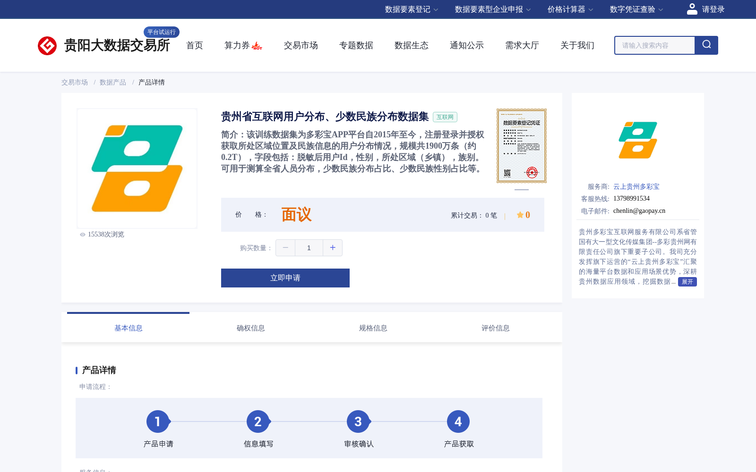Open the 专题数据 navigation item
The height and width of the screenshot is (472, 756).
tap(356, 45)
